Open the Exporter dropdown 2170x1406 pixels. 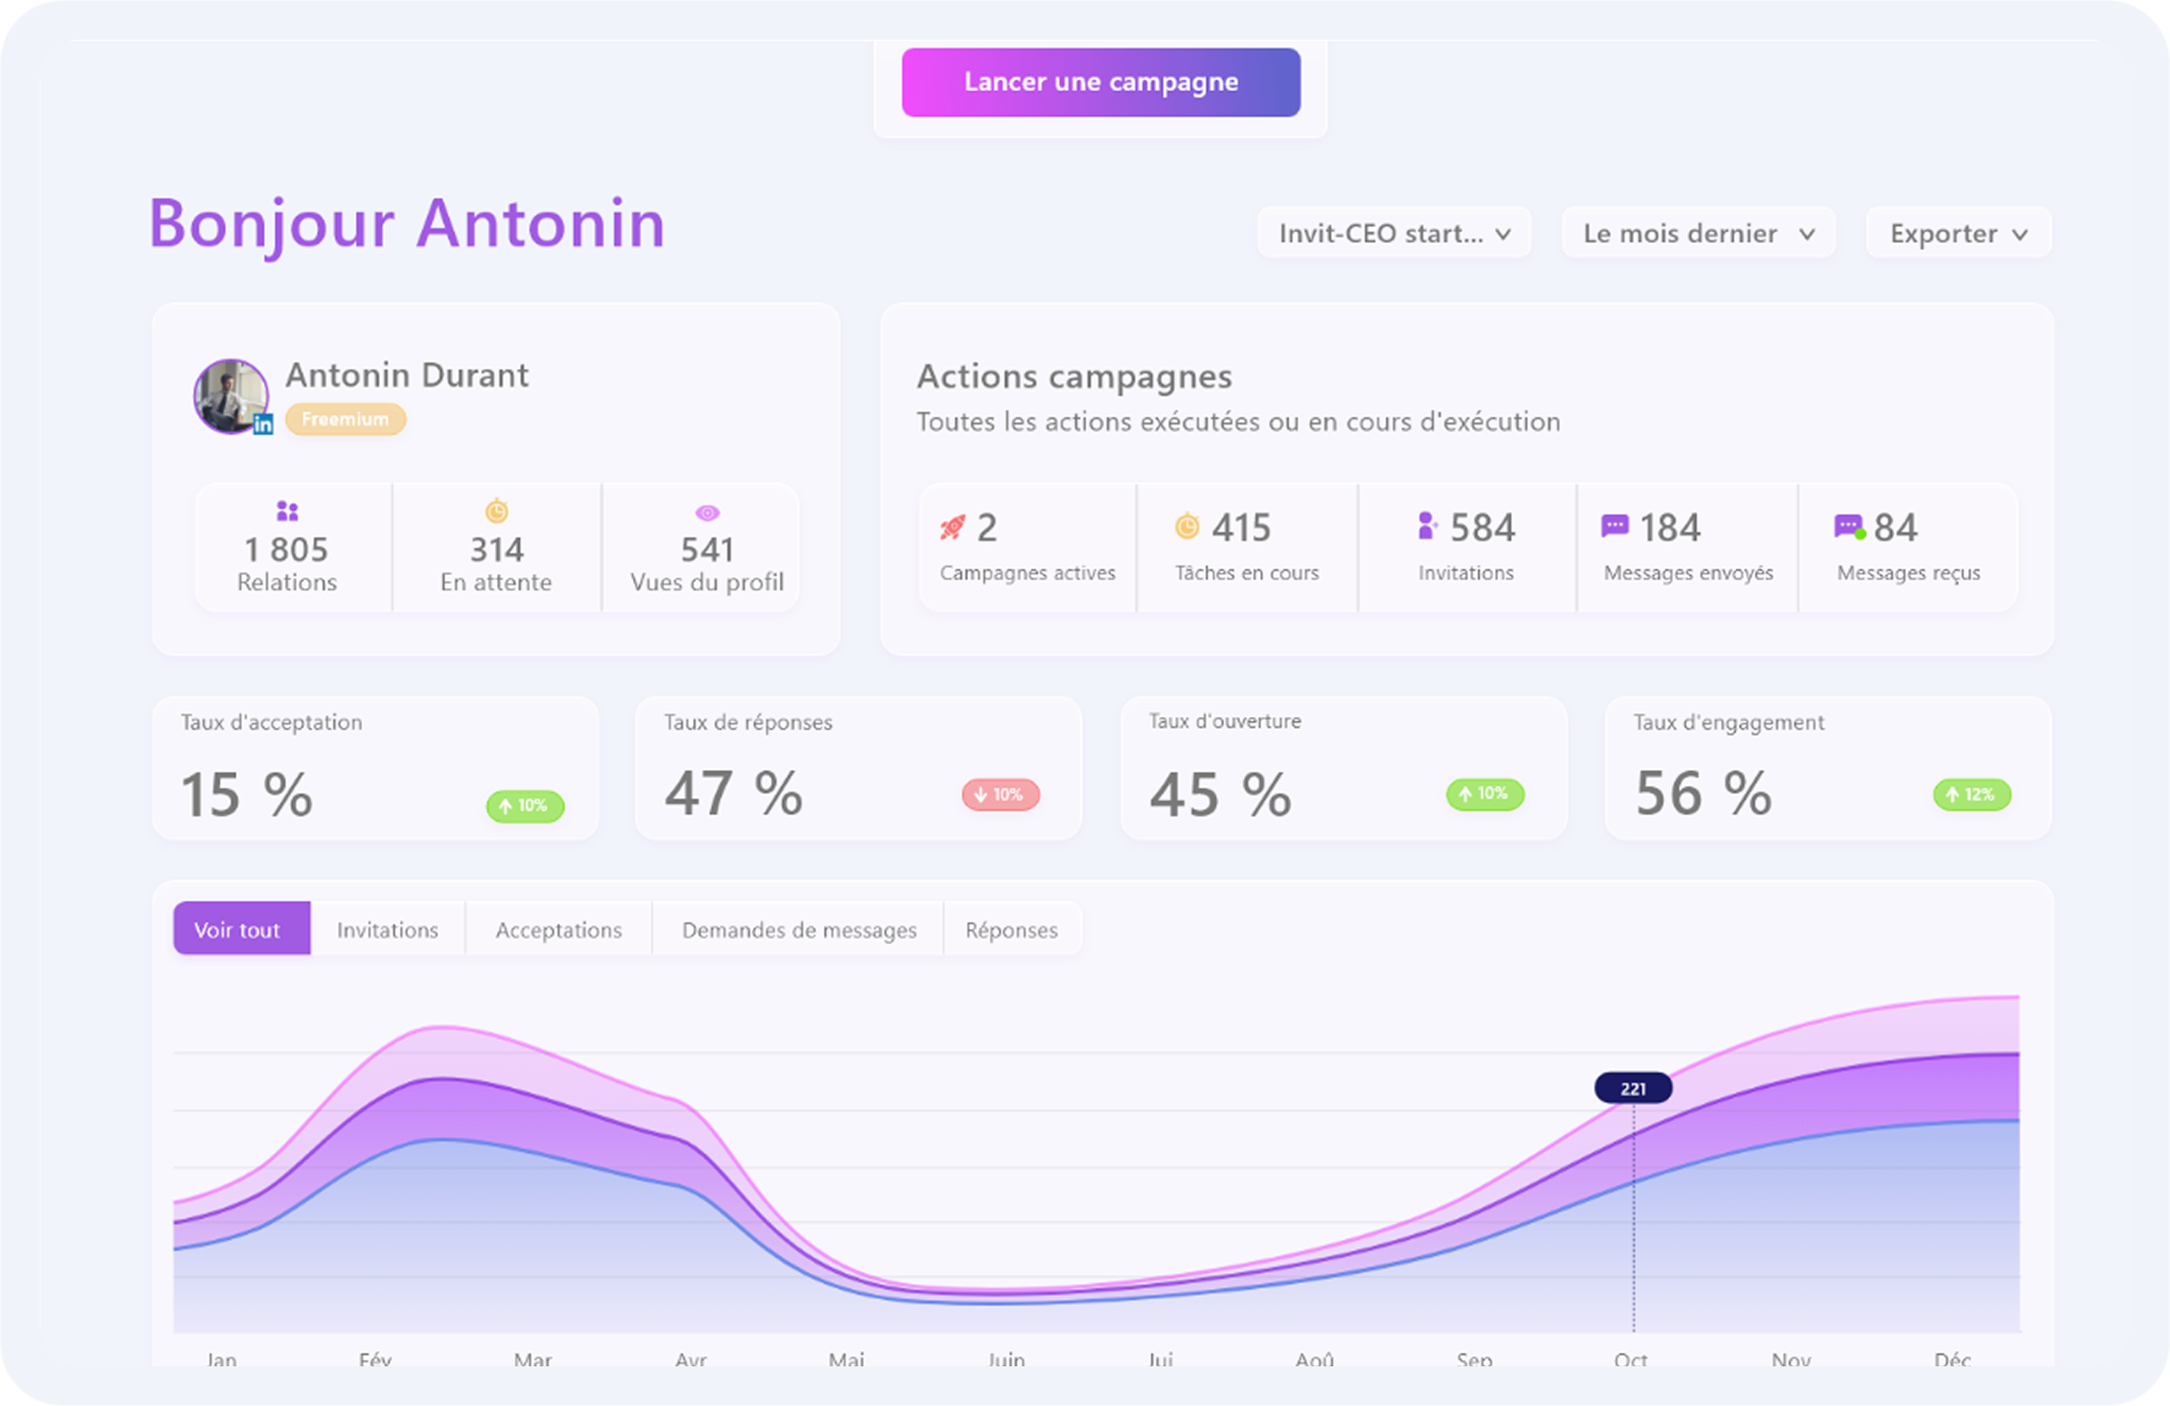pos(1958,234)
